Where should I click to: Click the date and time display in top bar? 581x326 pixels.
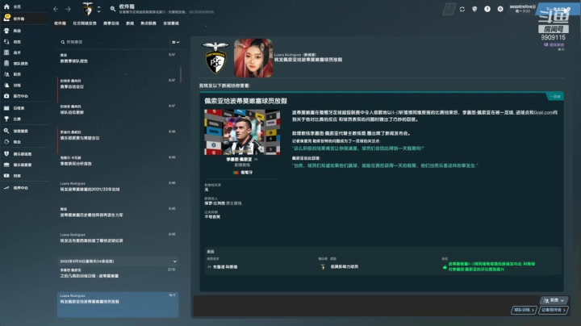point(522,9)
